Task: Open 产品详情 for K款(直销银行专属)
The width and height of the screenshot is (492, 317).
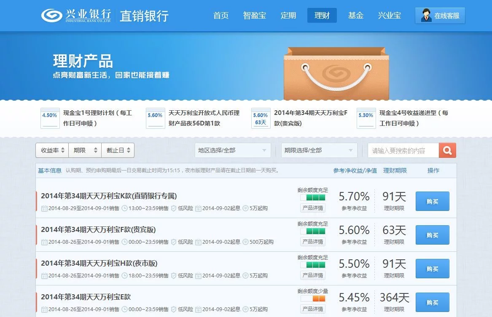Action: [x=312, y=208]
